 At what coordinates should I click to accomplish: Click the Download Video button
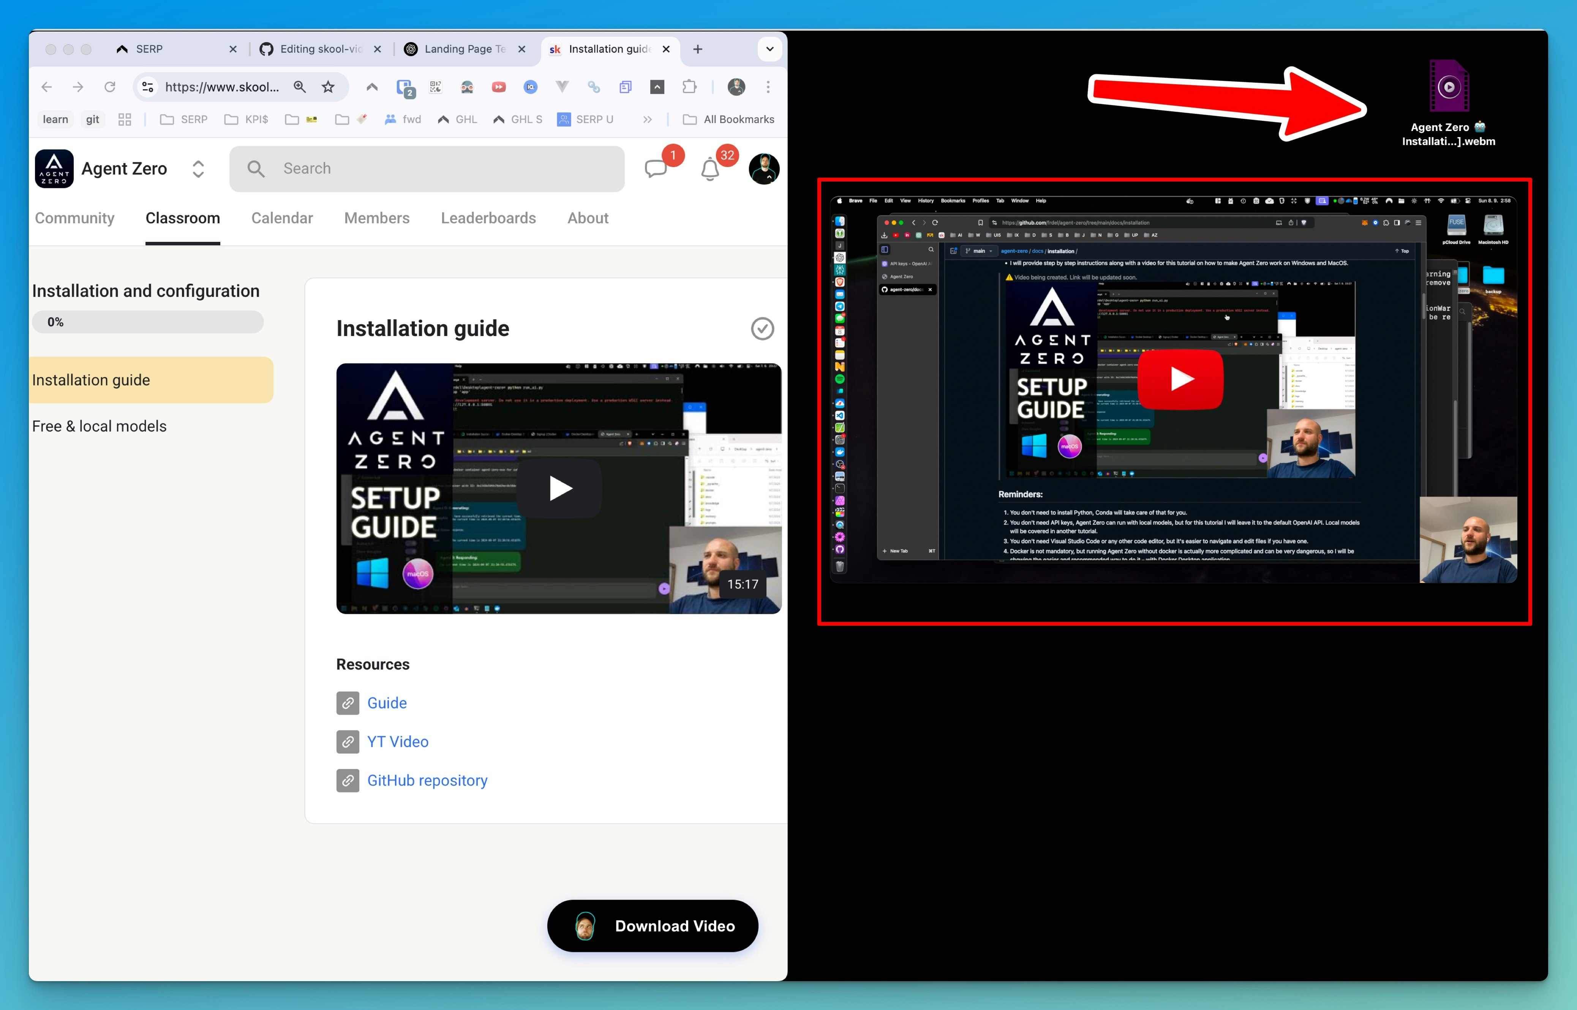(x=653, y=926)
